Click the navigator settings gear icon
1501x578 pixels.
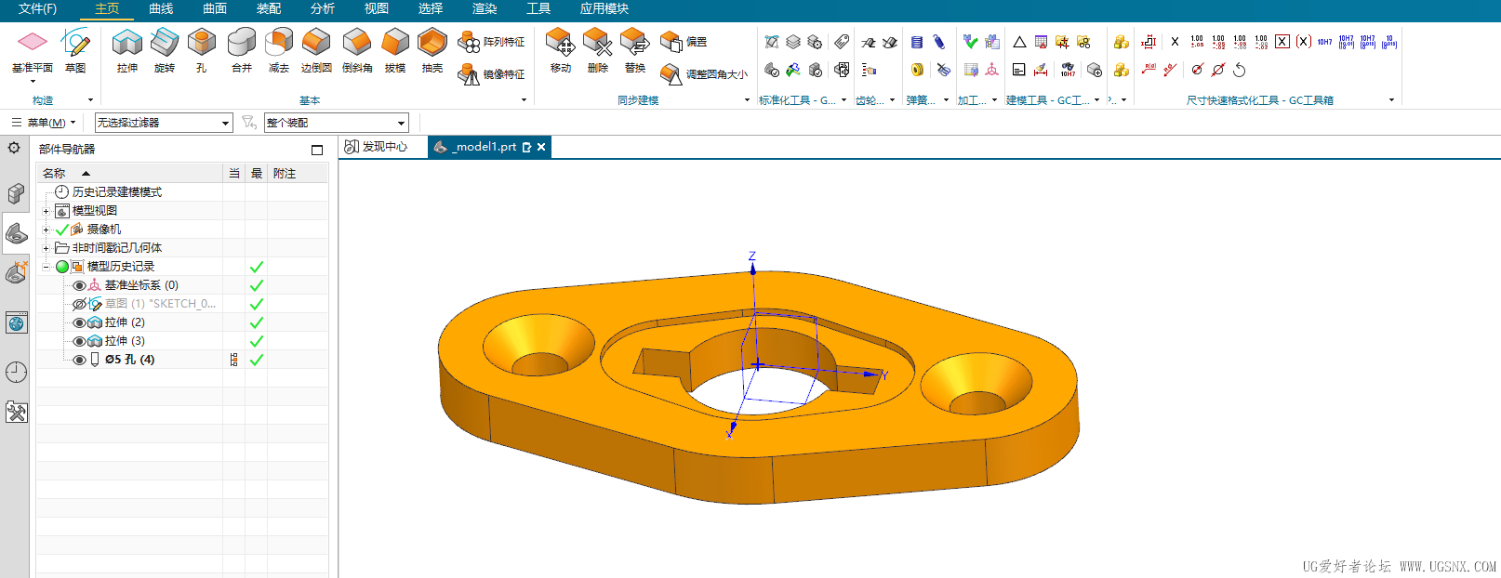14,148
